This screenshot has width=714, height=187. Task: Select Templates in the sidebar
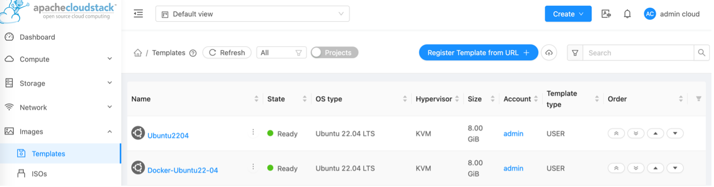coord(60,154)
